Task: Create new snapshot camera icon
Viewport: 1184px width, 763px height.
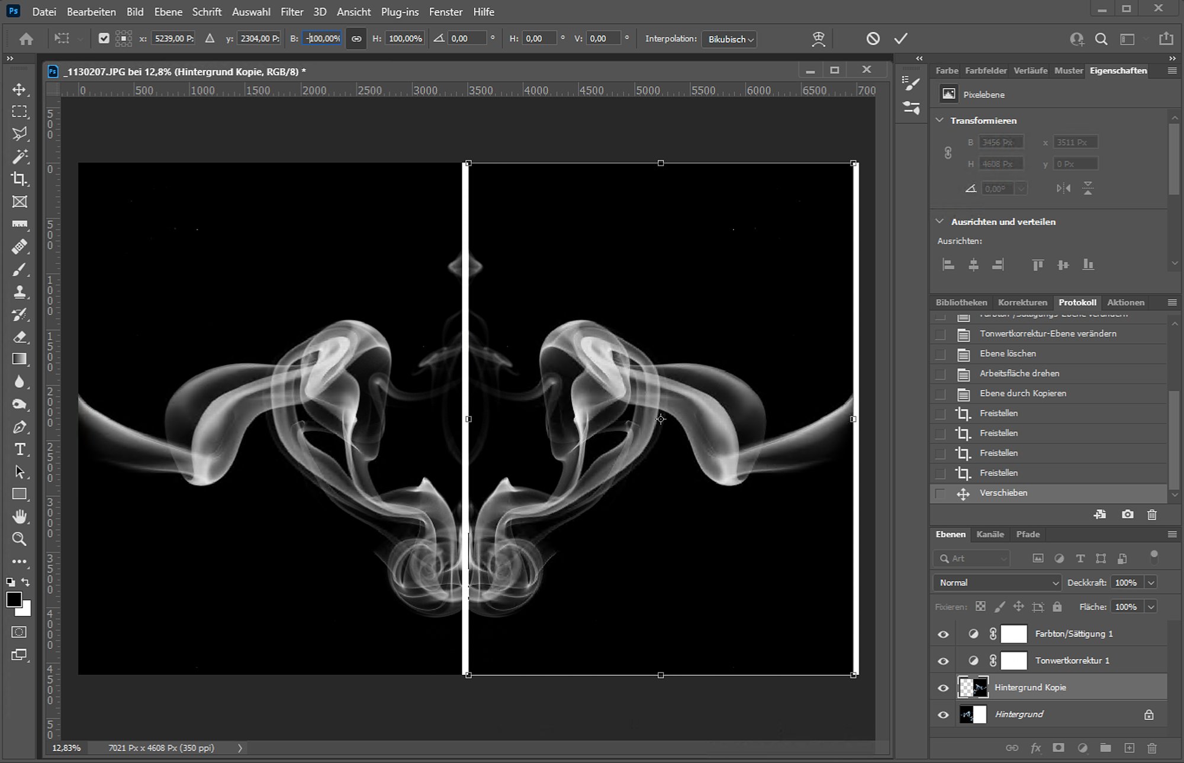Action: point(1127,515)
